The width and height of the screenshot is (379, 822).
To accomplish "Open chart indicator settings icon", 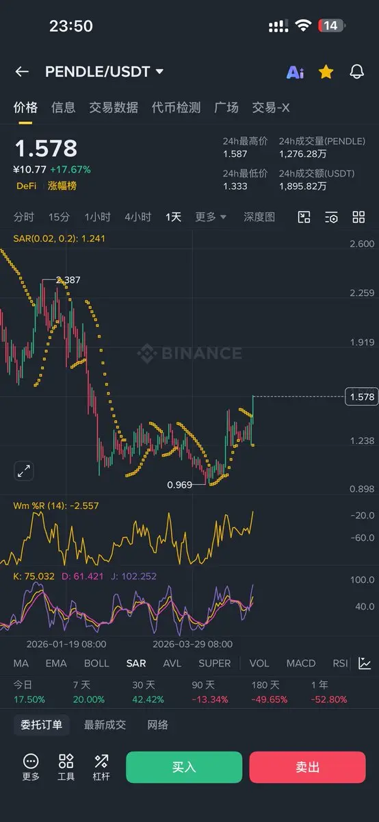I will [331, 217].
